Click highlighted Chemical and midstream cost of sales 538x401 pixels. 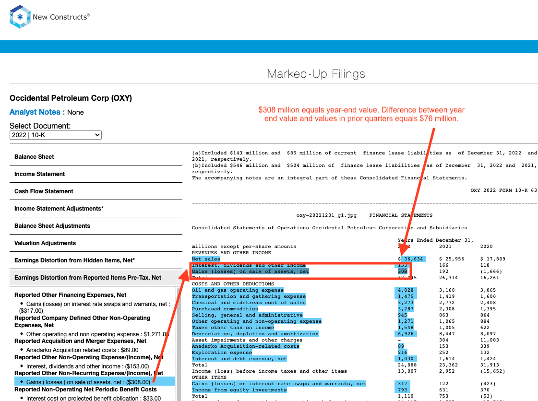pos(249,303)
